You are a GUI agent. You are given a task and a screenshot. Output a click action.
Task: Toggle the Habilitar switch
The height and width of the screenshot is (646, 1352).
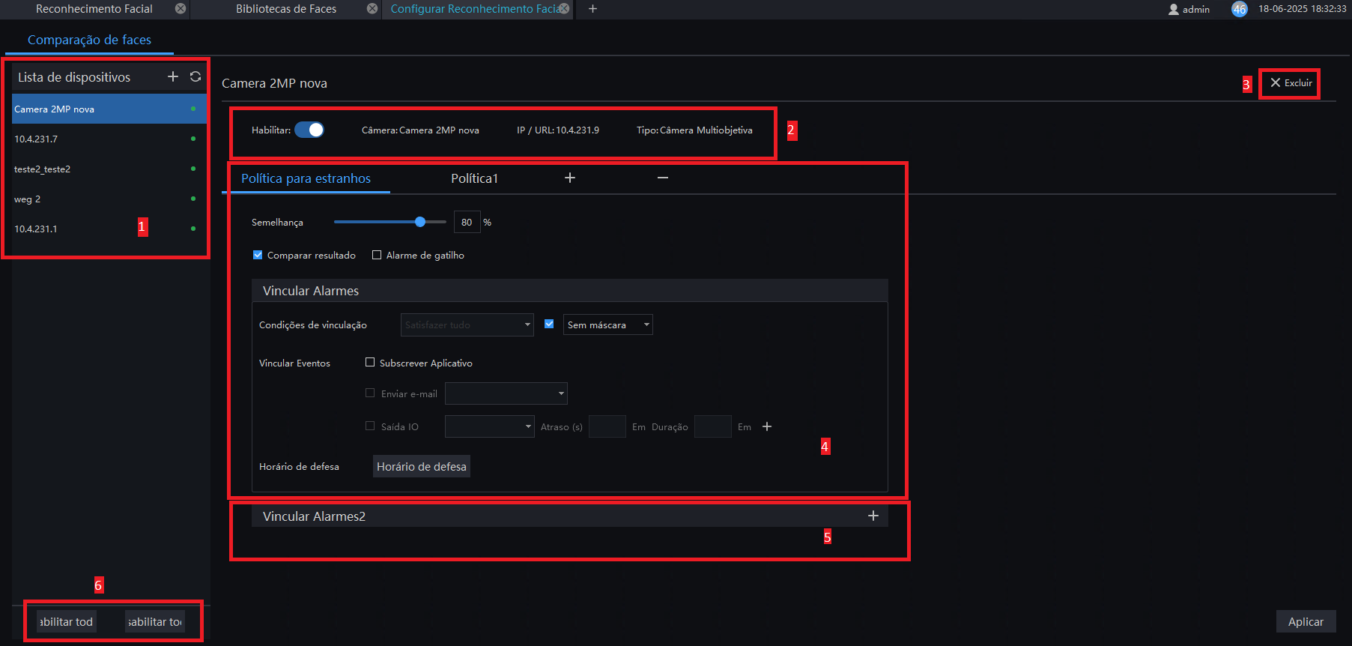point(309,130)
